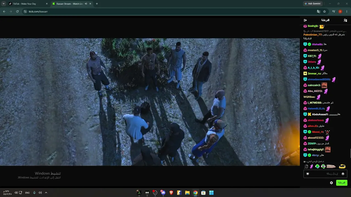Screen dimensions: 351x197
Task: Collapse the chat panel with the arrow icon
Action: (305, 20)
